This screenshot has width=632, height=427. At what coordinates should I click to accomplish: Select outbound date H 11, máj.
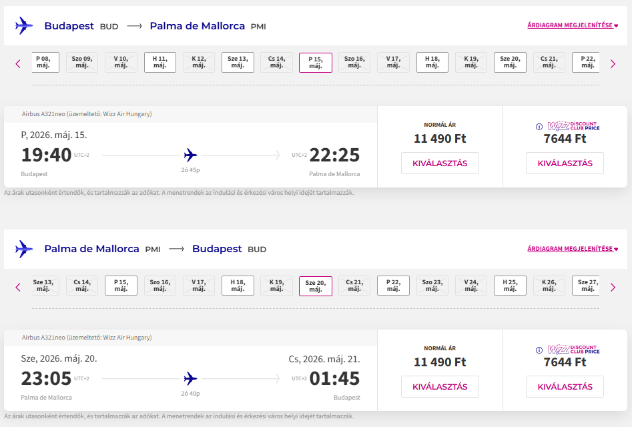160,62
